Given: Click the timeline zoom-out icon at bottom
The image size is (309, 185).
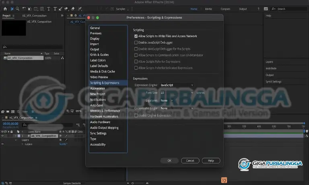Looking at the screenshot, I should click(128, 183).
